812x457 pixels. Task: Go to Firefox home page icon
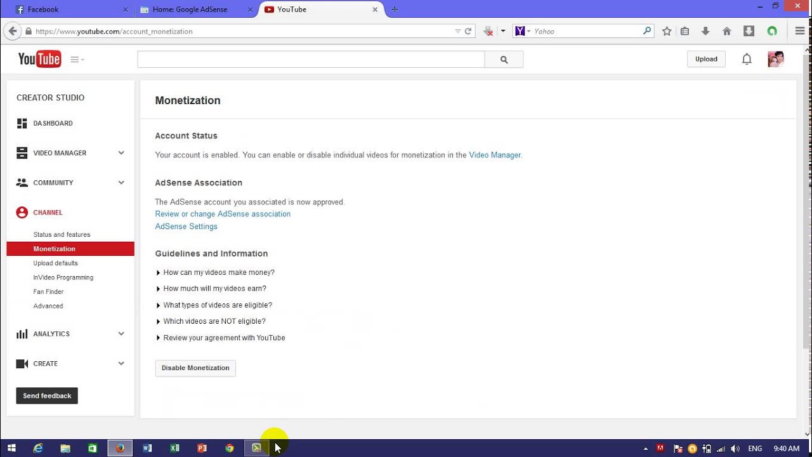pos(727,31)
